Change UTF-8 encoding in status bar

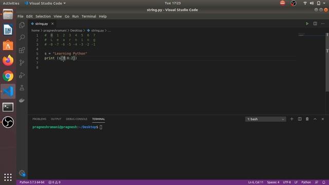click(287, 182)
